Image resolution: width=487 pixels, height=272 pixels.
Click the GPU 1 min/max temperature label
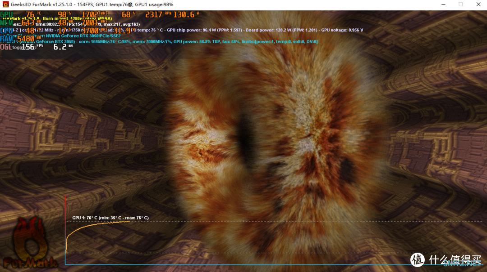110,218
